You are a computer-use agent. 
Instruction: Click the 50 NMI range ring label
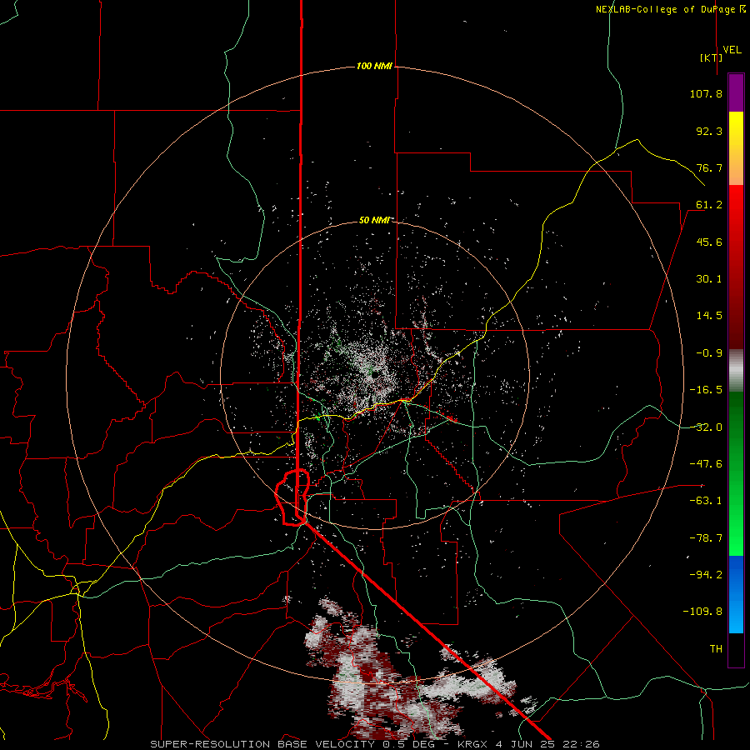(374, 221)
